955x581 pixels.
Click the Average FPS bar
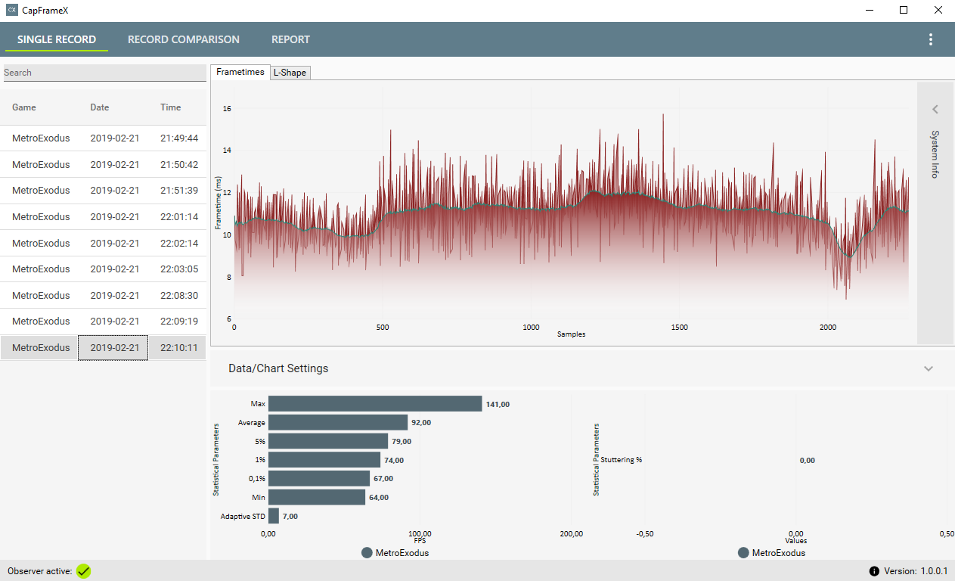click(338, 422)
